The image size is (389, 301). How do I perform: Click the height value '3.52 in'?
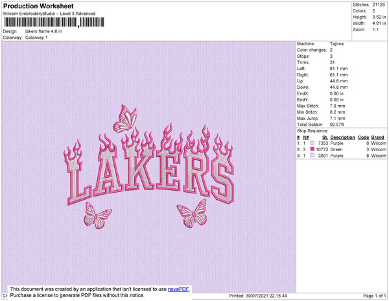click(379, 17)
